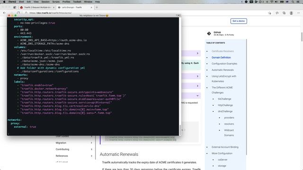Go to providers entry in contents
Screen dimensions: 303x170
pyautogui.click(x=229, y=118)
